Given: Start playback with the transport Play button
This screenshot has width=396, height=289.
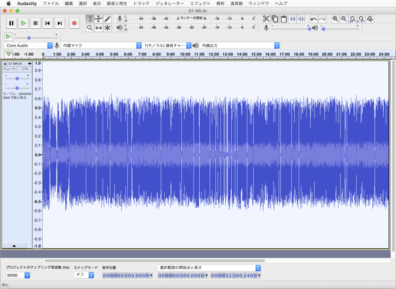Looking at the screenshot, I should 23,23.
